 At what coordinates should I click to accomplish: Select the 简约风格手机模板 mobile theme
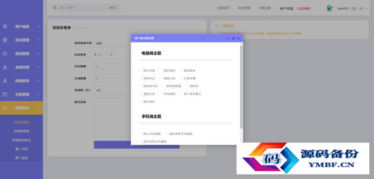[140, 141]
